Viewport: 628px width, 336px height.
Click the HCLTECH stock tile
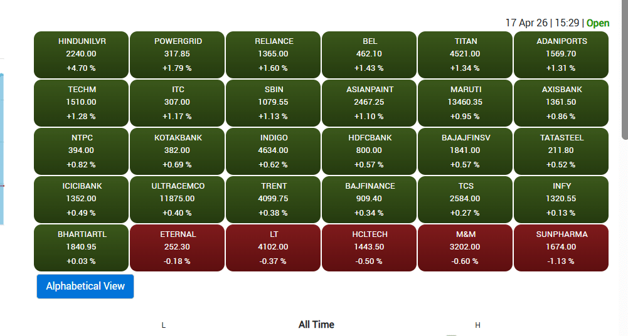coord(370,248)
